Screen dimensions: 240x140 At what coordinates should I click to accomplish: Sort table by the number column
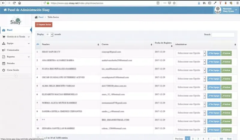38,44
